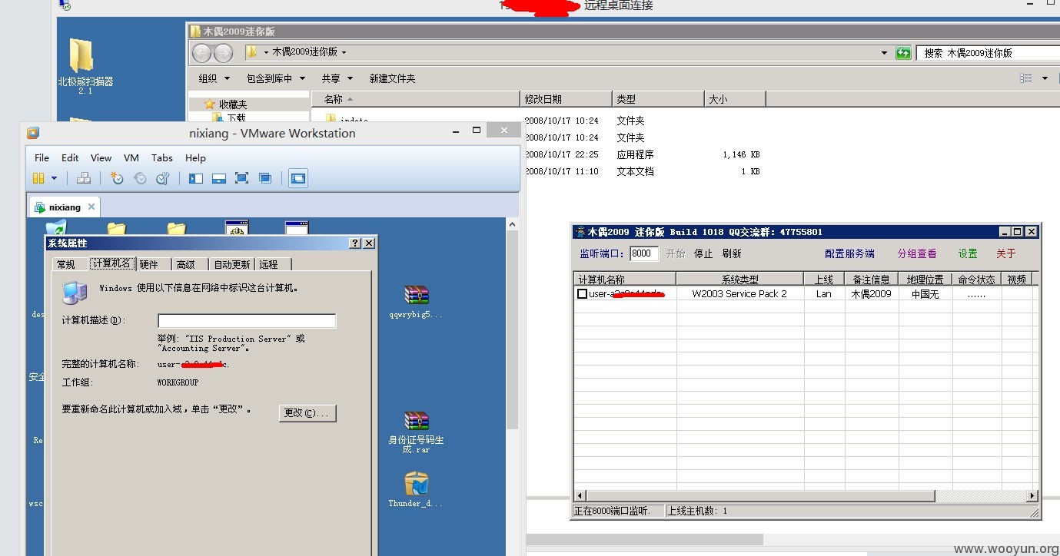This screenshot has height=556, width=1060.
Task: Click 命令状态 column header
Action: point(977,280)
